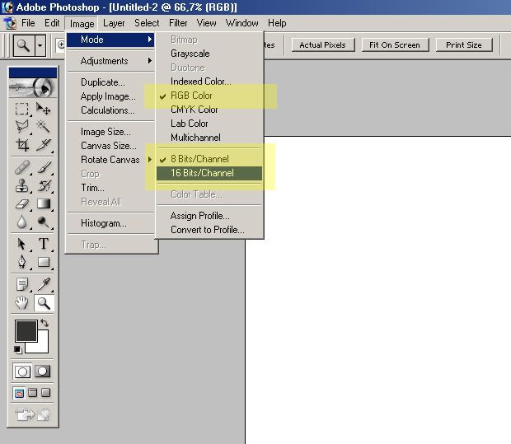Image resolution: width=511 pixels, height=444 pixels.
Task: Open Convert to Profile dialog
Action: pos(209,230)
